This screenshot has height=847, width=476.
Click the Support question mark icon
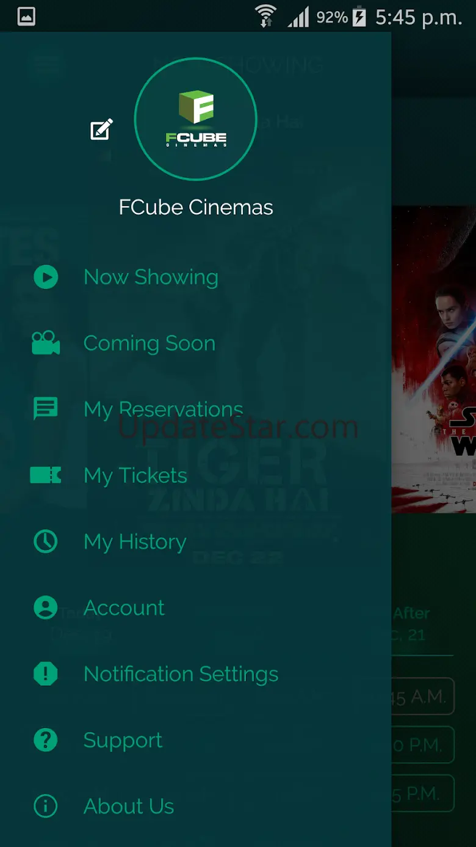coord(46,740)
